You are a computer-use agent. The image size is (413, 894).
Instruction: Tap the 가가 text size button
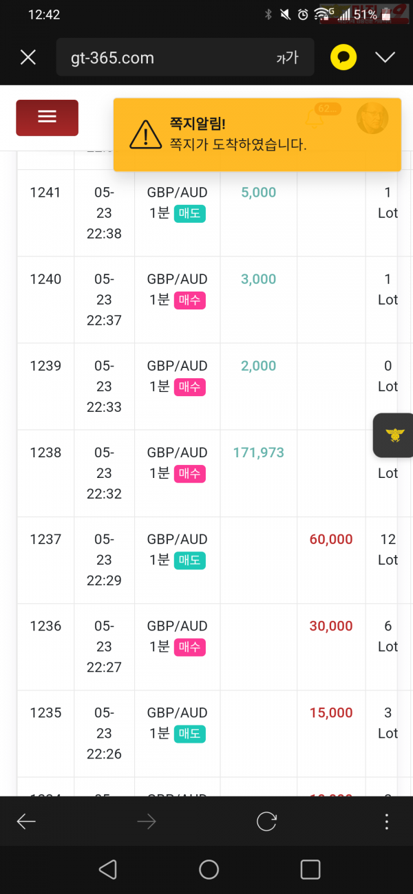(x=287, y=58)
